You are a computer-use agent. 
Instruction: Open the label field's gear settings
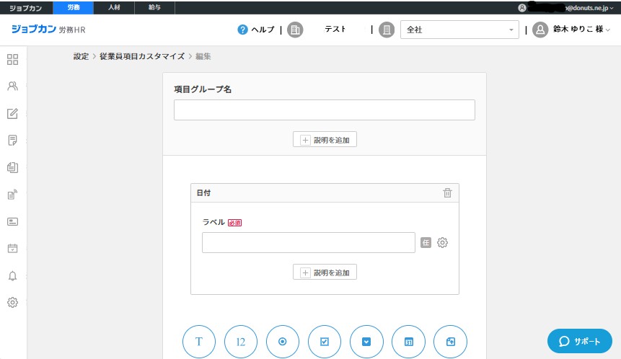click(443, 243)
